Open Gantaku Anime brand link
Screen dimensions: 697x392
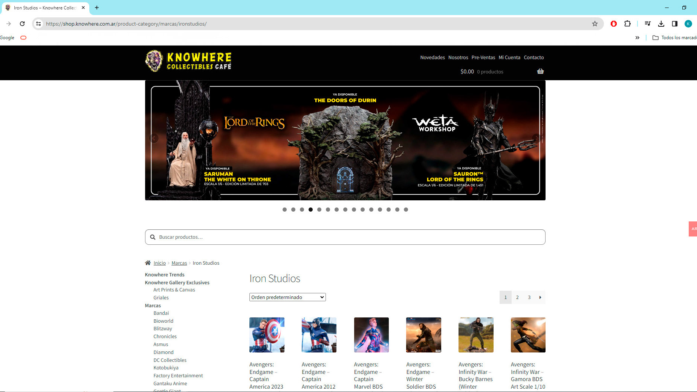170,383
